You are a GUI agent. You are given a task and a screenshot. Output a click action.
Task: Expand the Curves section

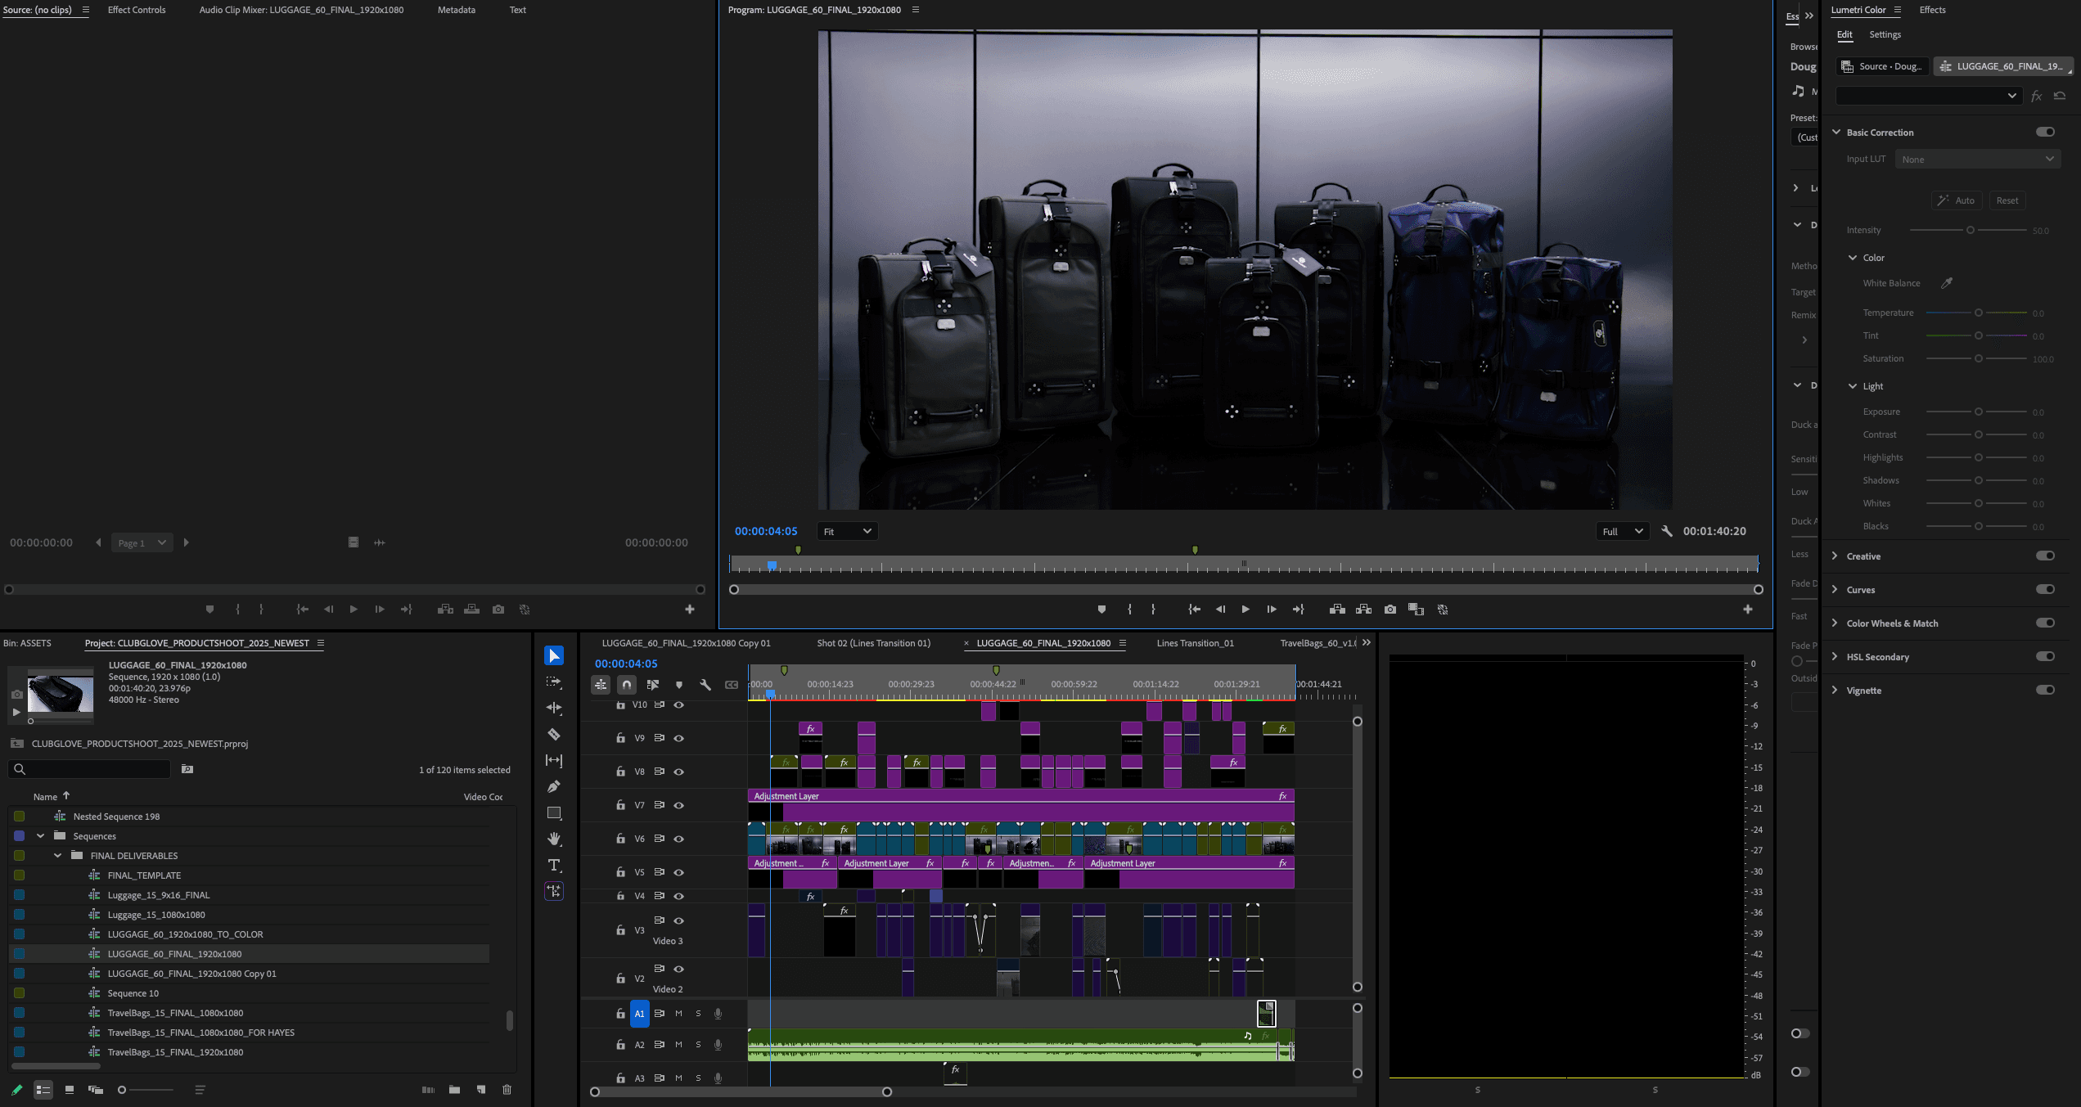pyautogui.click(x=1836, y=590)
